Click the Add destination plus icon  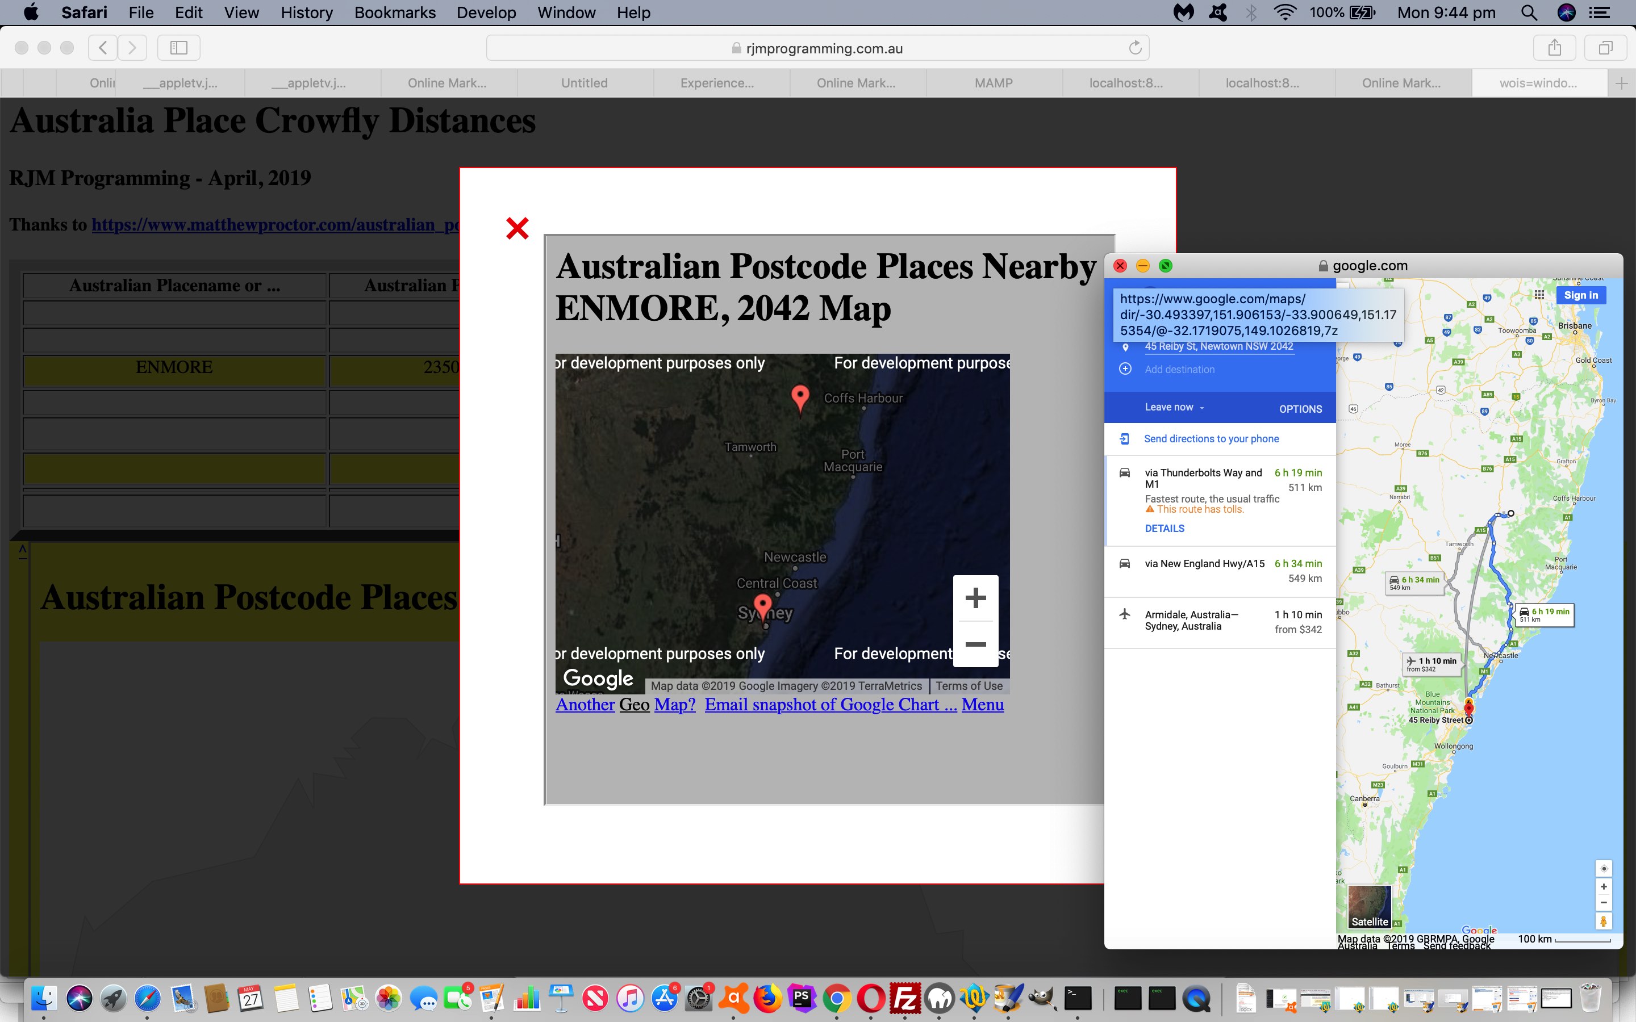1125,369
